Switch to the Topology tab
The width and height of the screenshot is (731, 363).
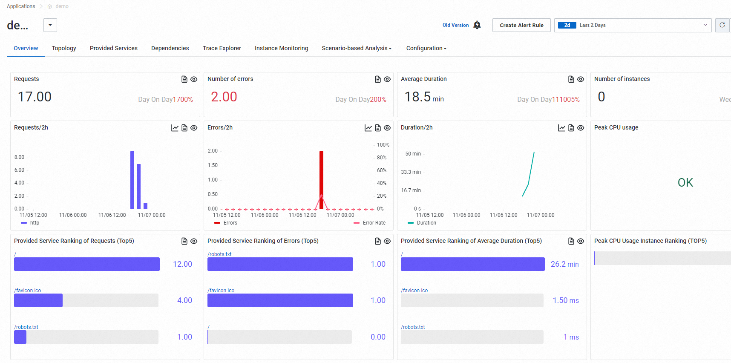(x=64, y=48)
